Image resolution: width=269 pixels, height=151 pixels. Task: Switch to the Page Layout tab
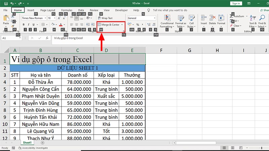tap(48, 10)
